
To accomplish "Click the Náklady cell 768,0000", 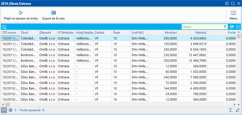I will (x=193, y=94).
